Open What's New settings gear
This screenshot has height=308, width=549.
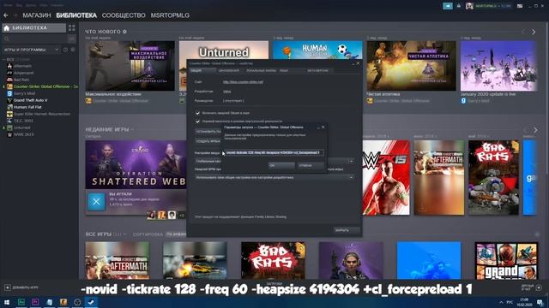[x=124, y=32]
